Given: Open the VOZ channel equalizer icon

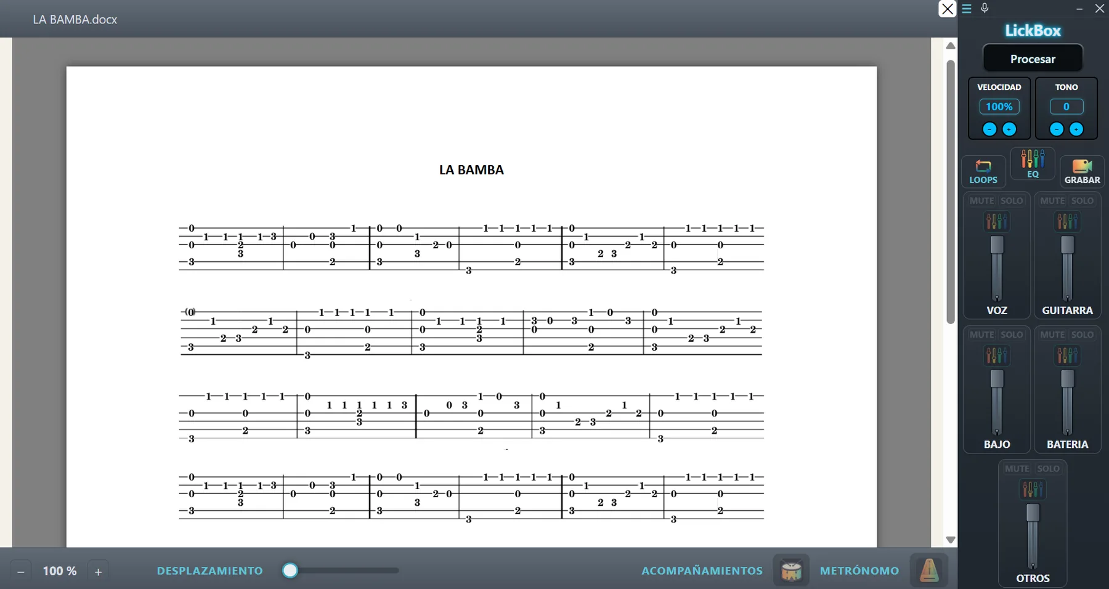Looking at the screenshot, I should pyautogui.click(x=997, y=221).
